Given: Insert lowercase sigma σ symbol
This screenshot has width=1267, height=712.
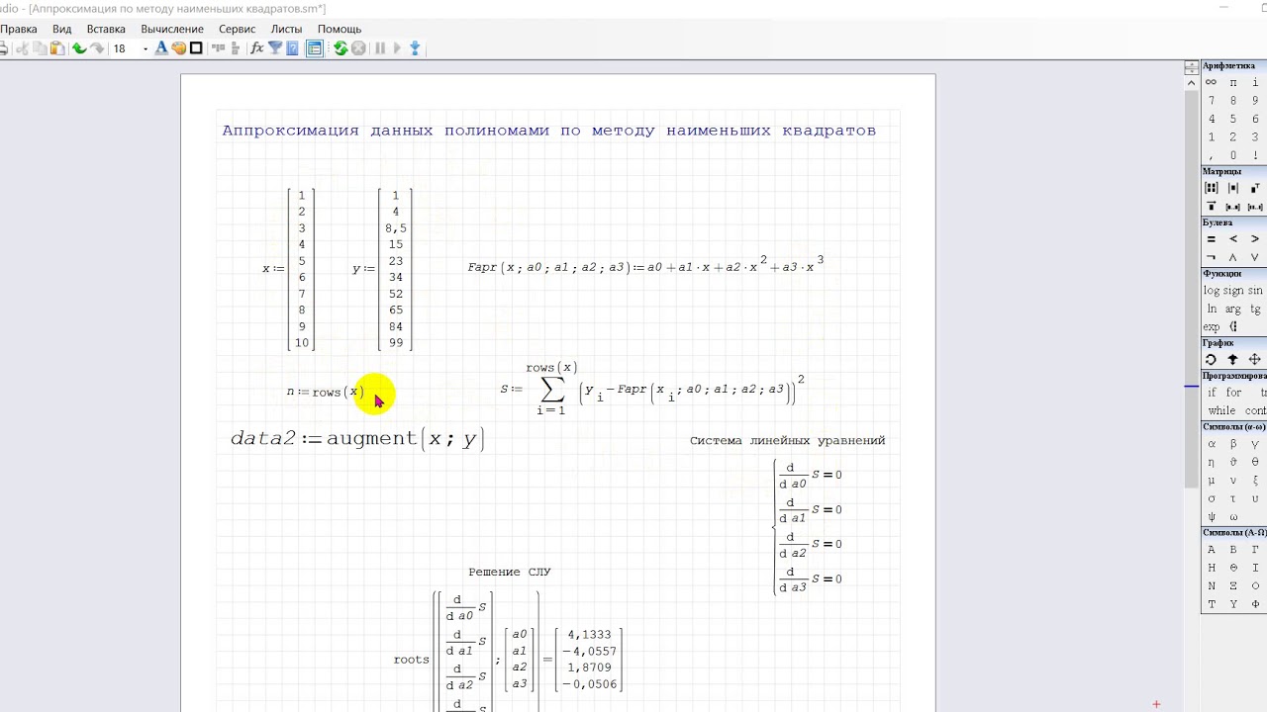Looking at the screenshot, I should point(1212,498).
